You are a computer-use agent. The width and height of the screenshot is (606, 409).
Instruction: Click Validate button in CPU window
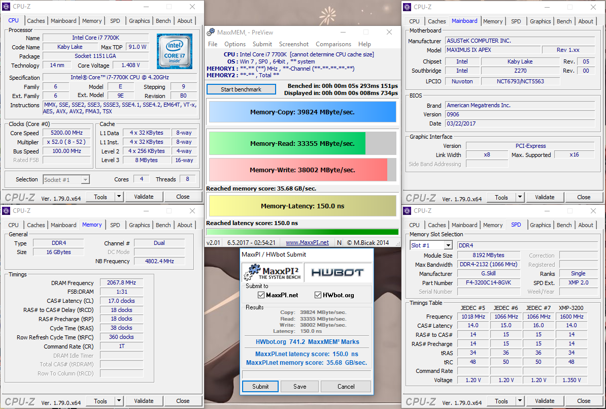[x=144, y=197]
